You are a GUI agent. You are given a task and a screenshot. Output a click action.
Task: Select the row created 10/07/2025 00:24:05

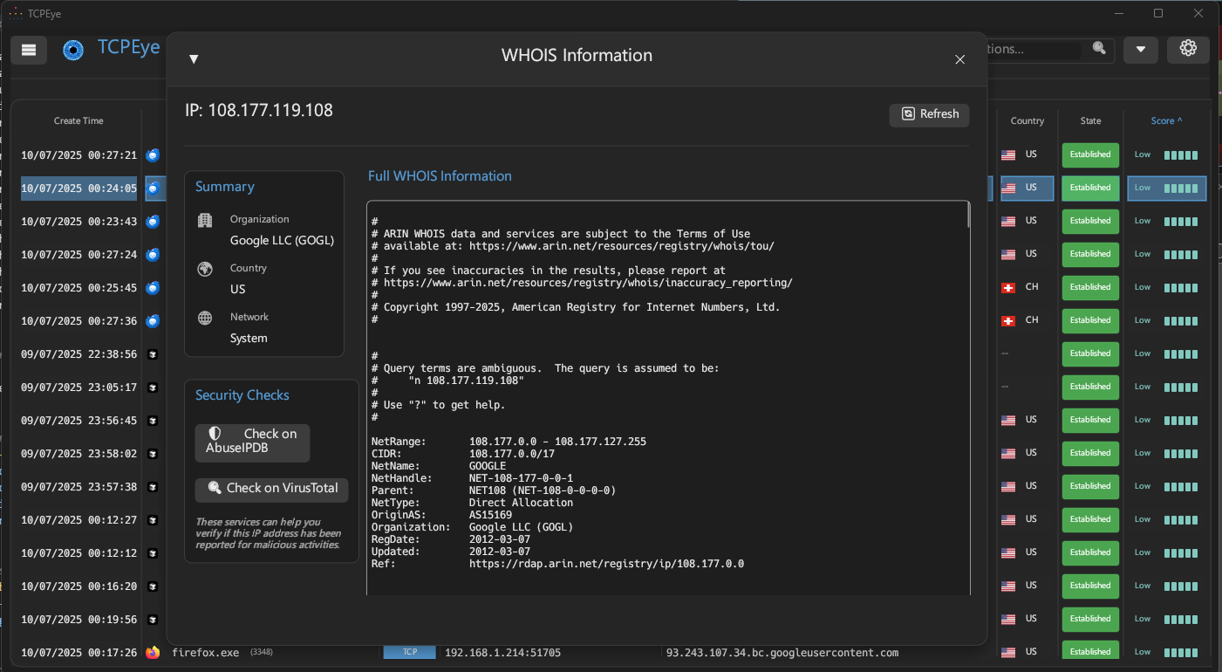[79, 189]
